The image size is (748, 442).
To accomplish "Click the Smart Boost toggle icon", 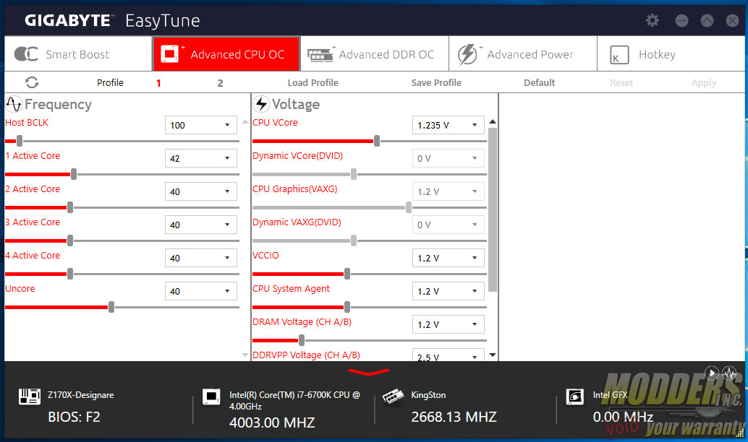I will click(26, 54).
